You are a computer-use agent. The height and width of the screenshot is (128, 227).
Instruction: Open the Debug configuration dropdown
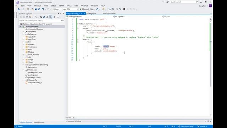pos(57,9)
